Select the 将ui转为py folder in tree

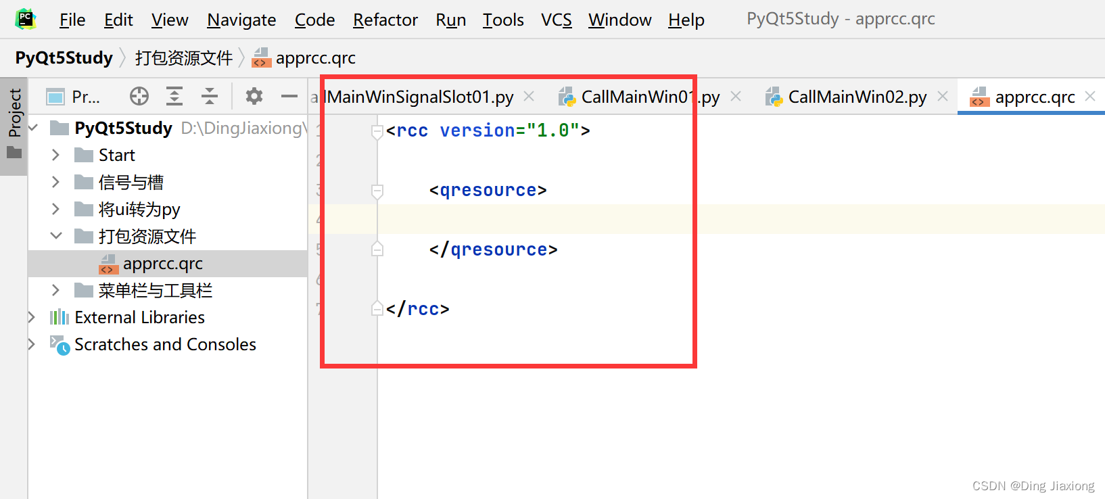coord(139,210)
